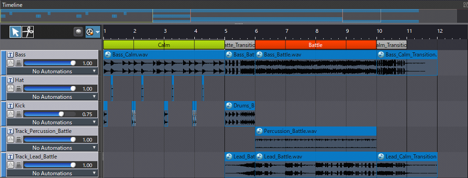The width and height of the screenshot is (468, 178).
Task: Click bar 6 on the timeline ruler
Action: [x=257, y=31]
